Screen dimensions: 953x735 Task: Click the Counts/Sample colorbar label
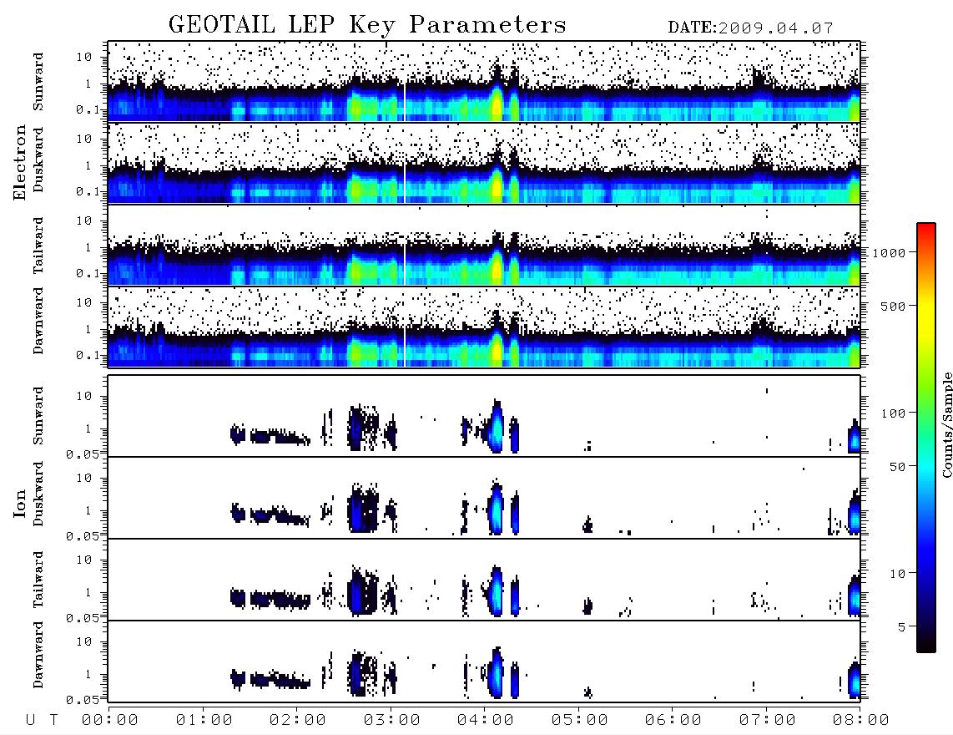pyautogui.click(x=947, y=424)
